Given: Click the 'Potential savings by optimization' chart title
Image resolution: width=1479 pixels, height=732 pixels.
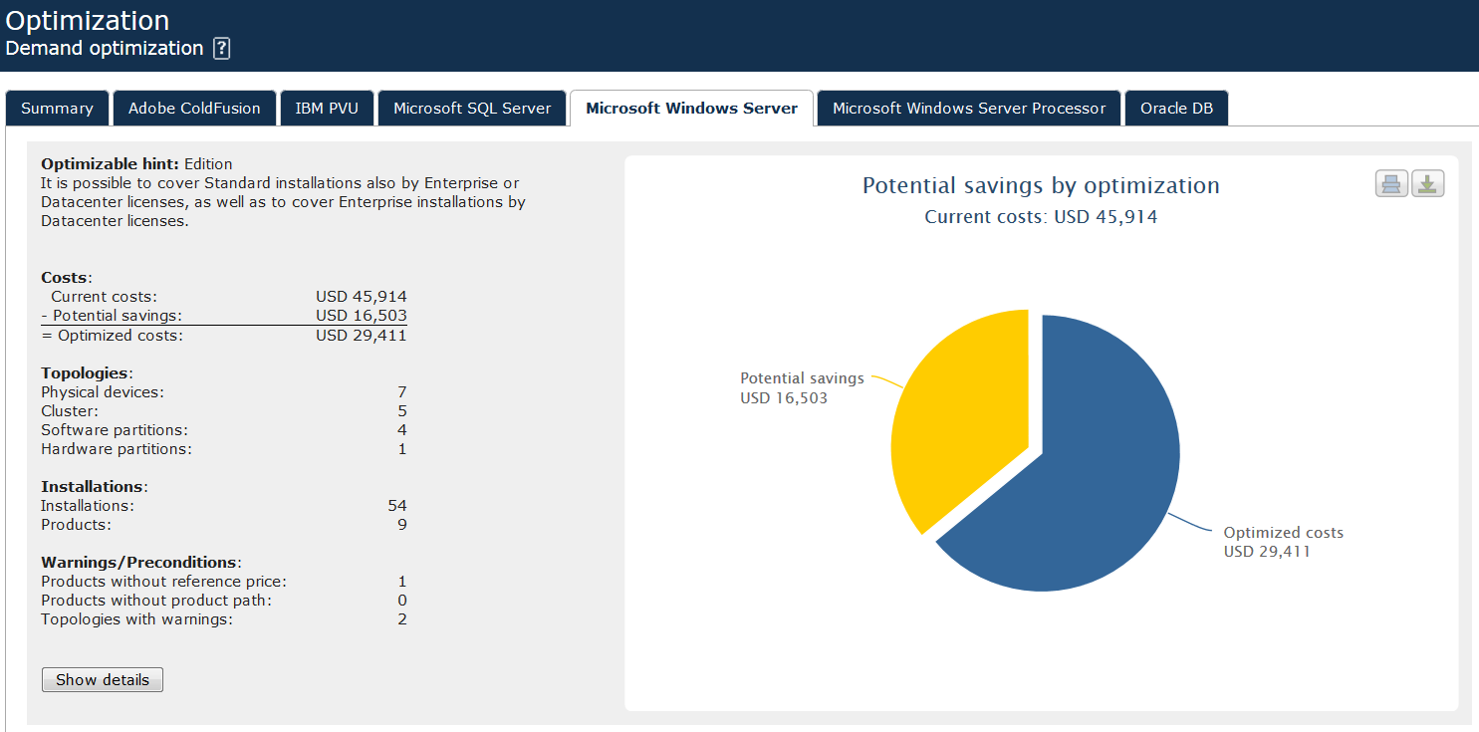Looking at the screenshot, I should pyautogui.click(x=1041, y=186).
